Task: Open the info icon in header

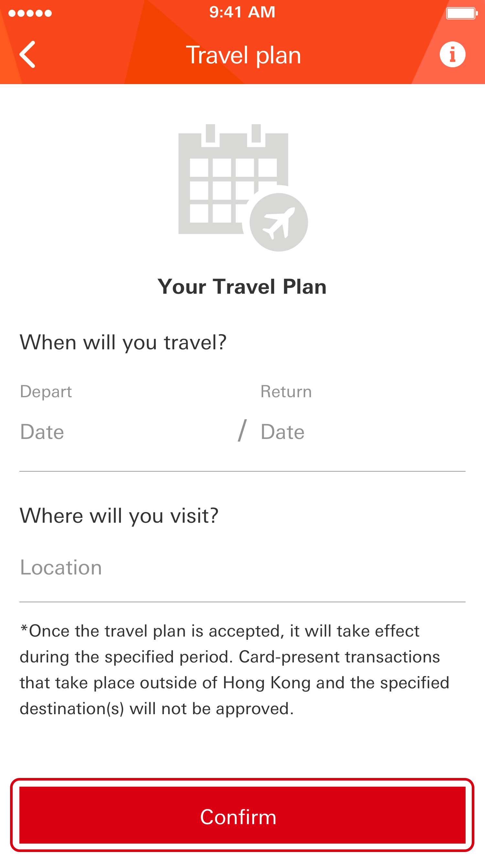Action: click(x=452, y=54)
